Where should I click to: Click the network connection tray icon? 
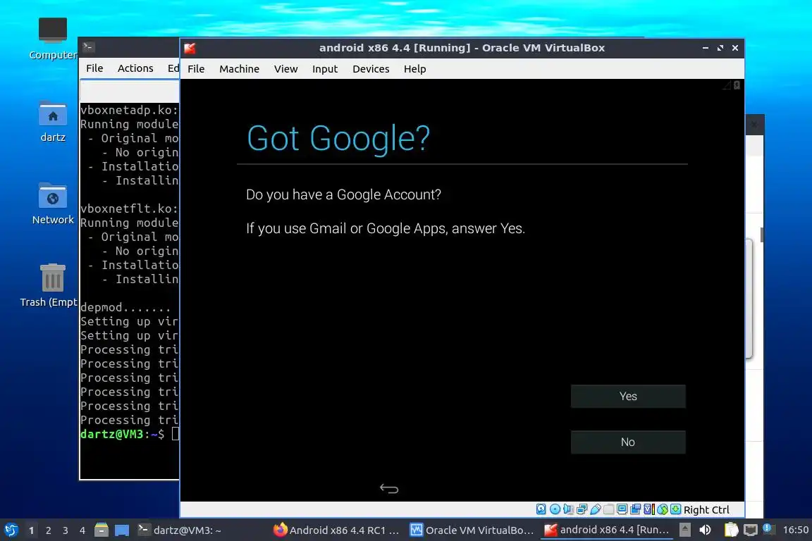[x=751, y=530]
